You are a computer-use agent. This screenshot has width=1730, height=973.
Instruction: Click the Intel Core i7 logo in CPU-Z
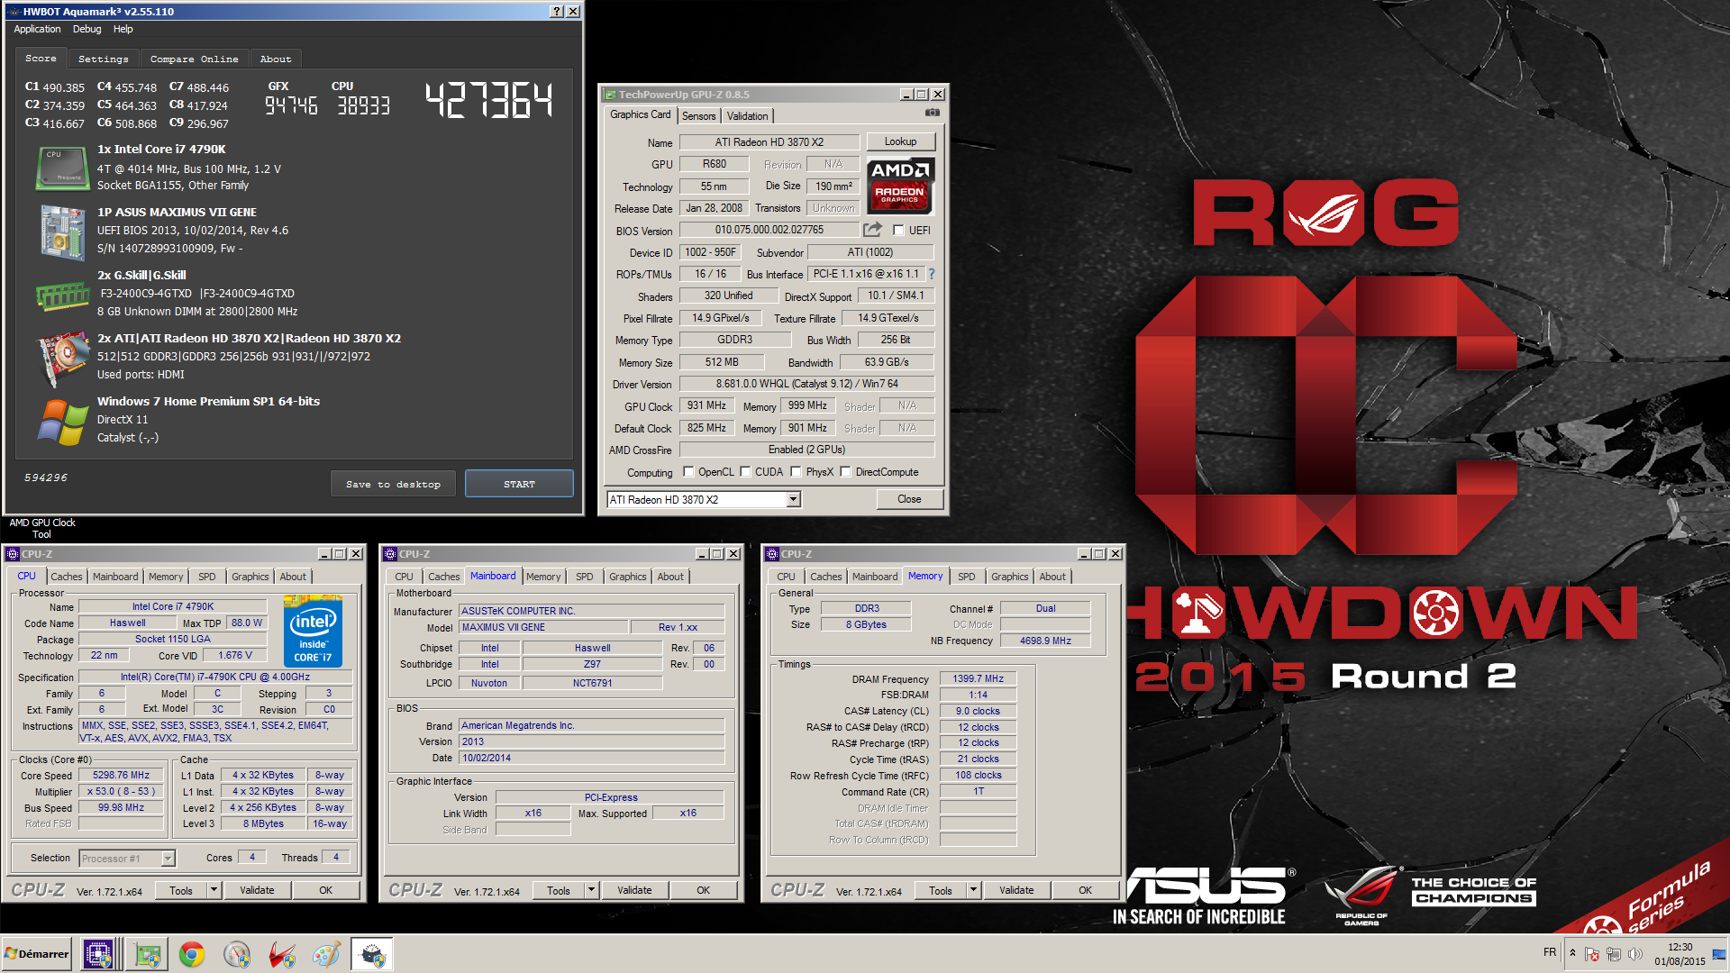pyautogui.click(x=313, y=630)
